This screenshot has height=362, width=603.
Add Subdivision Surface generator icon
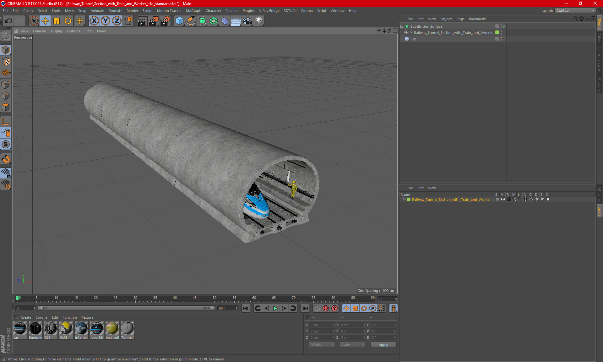pos(202,21)
